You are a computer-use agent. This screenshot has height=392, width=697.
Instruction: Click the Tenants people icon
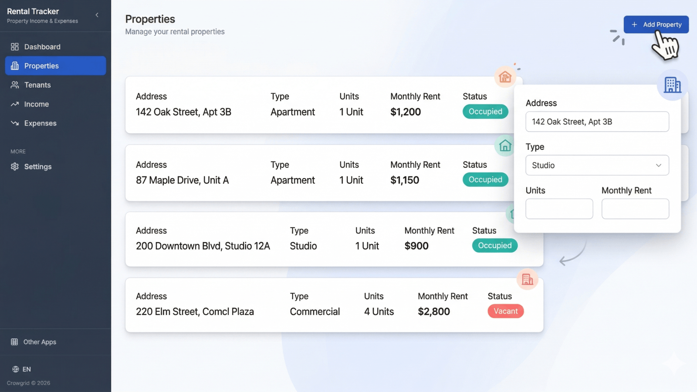[15, 85]
